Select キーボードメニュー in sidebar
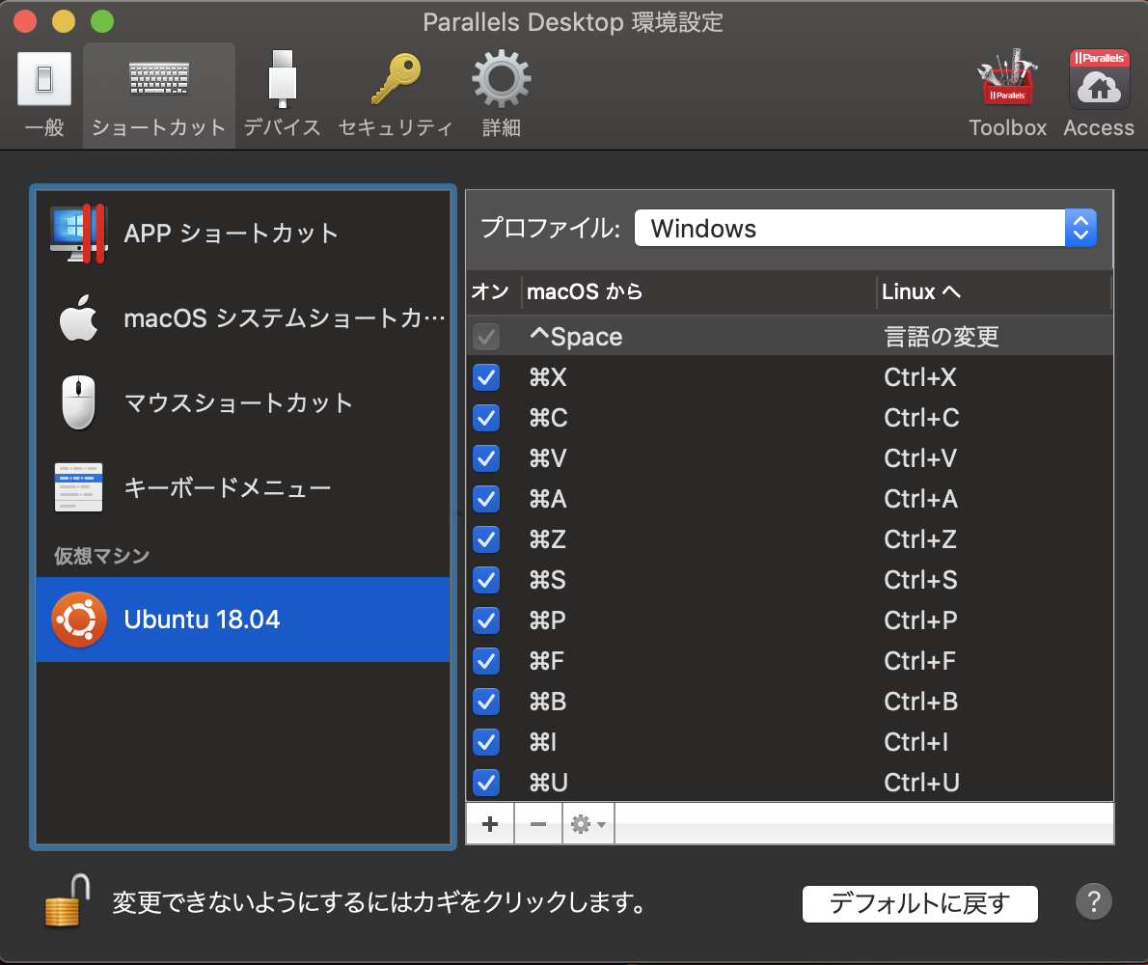 pos(243,487)
